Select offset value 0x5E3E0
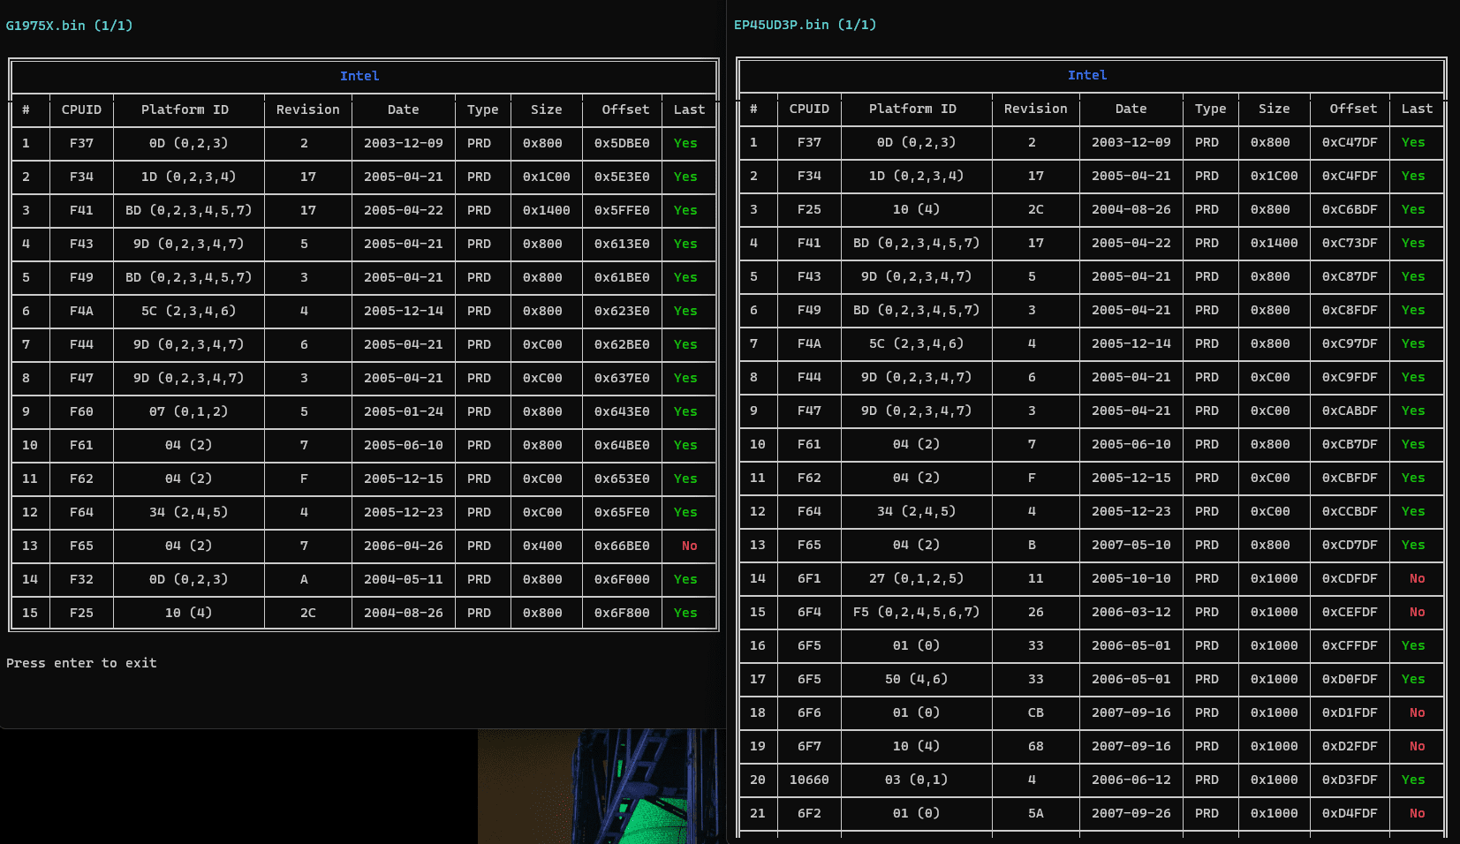1460x844 pixels. (x=622, y=177)
